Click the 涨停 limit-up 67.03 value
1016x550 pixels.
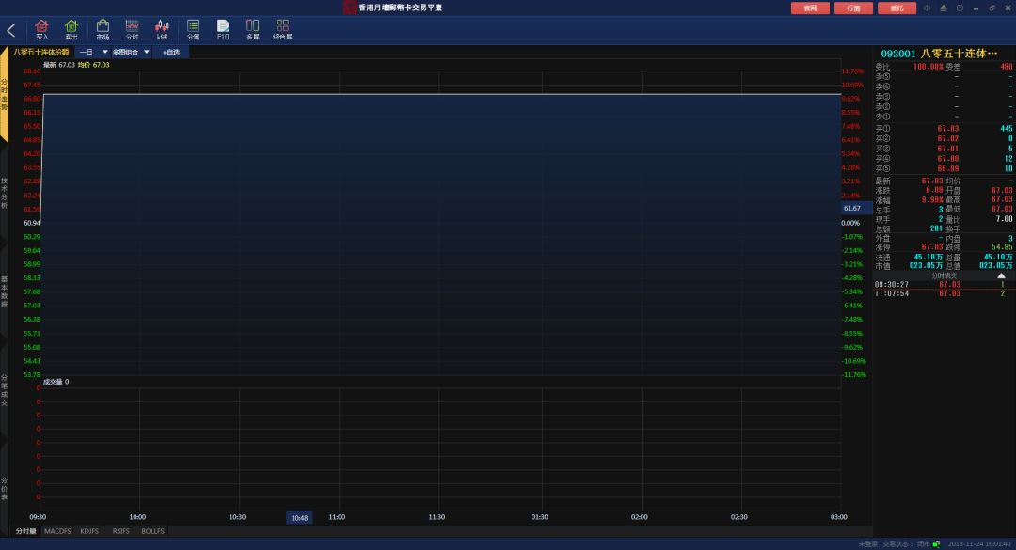pyautogui.click(x=931, y=247)
